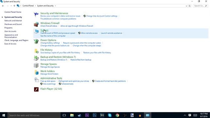Show hidden system tray icons
210x118 pixels.
point(185,115)
